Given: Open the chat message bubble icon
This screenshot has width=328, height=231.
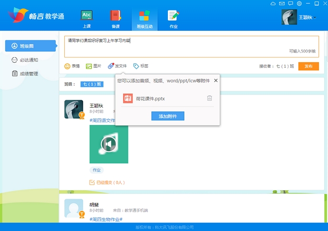Looking at the screenshot, I should tap(290, 3).
